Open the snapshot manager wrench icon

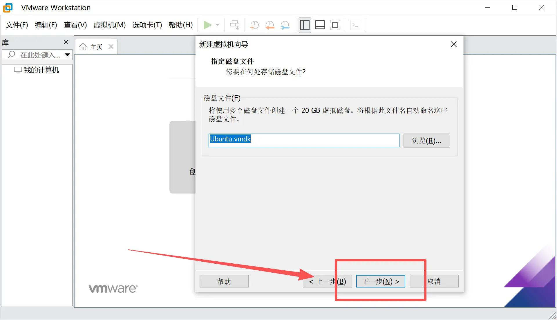pos(285,25)
